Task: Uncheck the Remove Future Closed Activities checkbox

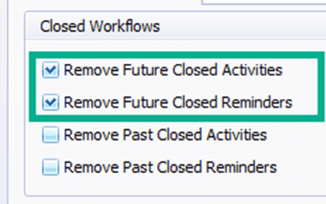Action: [x=51, y=70]
